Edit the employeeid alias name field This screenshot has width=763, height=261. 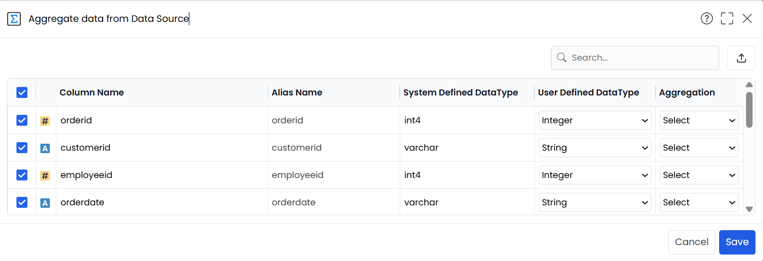coord(334,175)
